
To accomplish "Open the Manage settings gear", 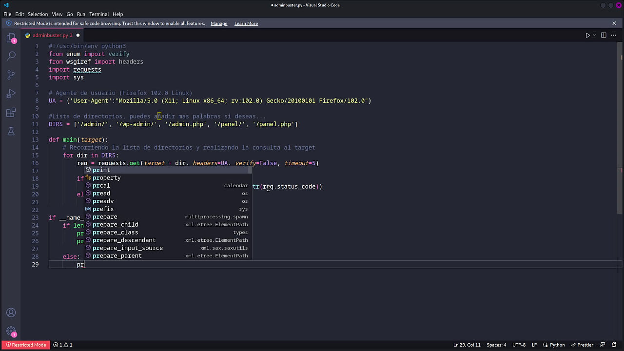I will (x=11, y=331).
